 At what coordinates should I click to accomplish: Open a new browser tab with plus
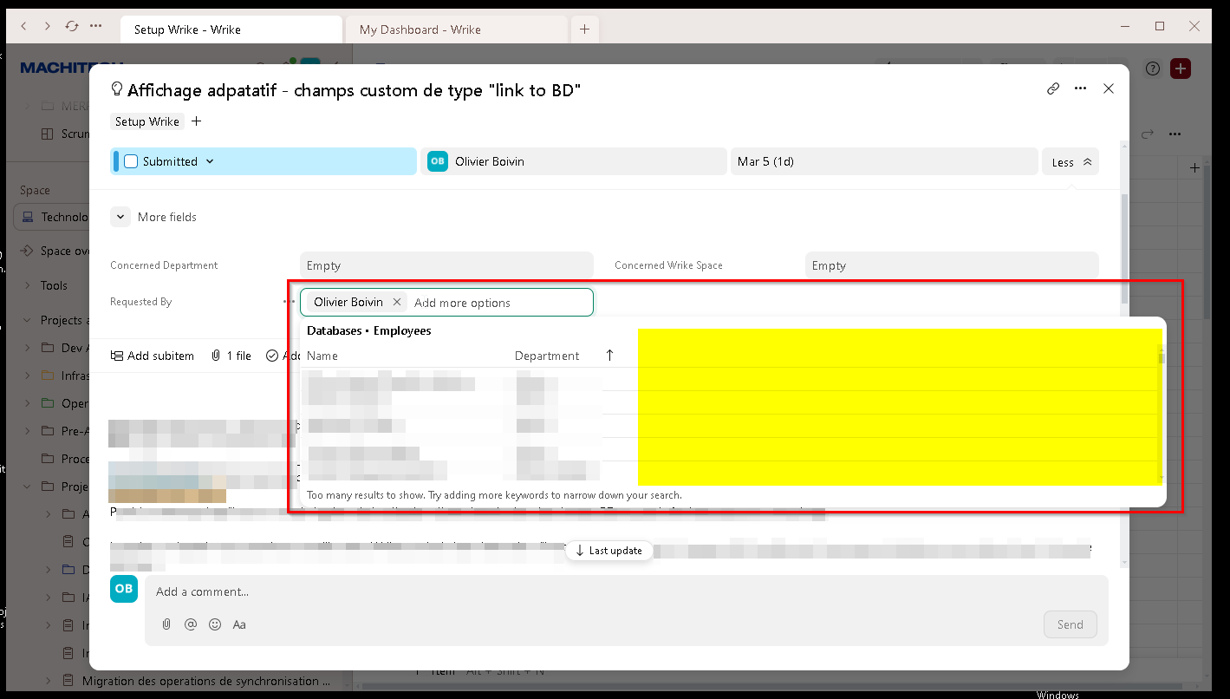584,29
